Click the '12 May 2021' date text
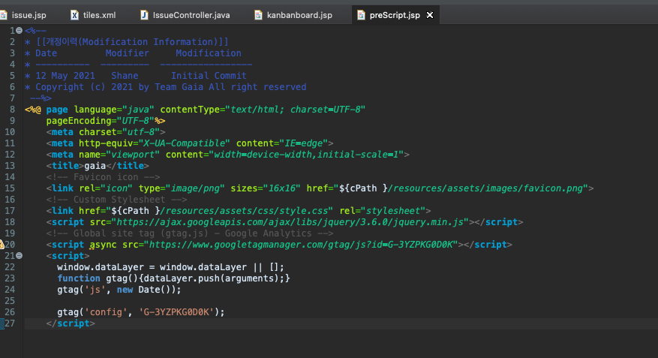This screenshot has height=358, width=658. coord(65,76)
